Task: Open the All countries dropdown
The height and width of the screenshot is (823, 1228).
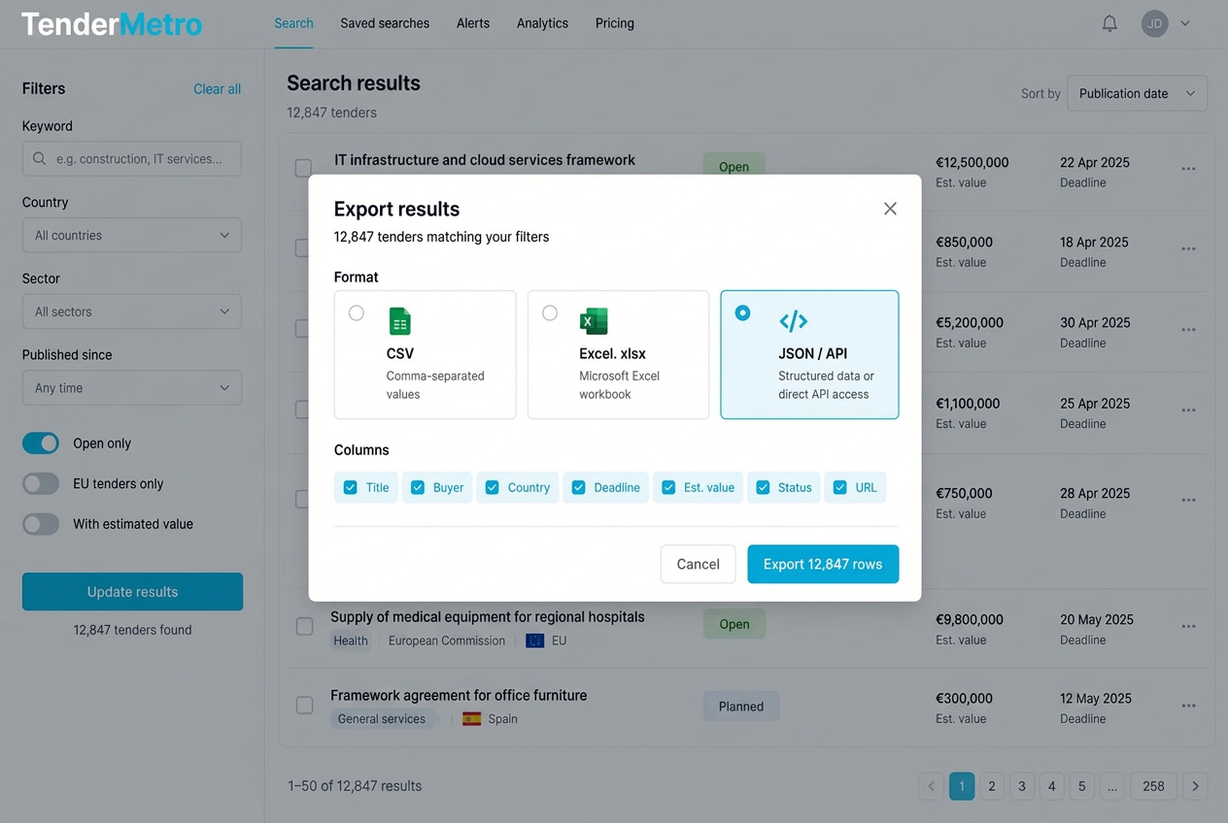Action: [x=132, y=235]
